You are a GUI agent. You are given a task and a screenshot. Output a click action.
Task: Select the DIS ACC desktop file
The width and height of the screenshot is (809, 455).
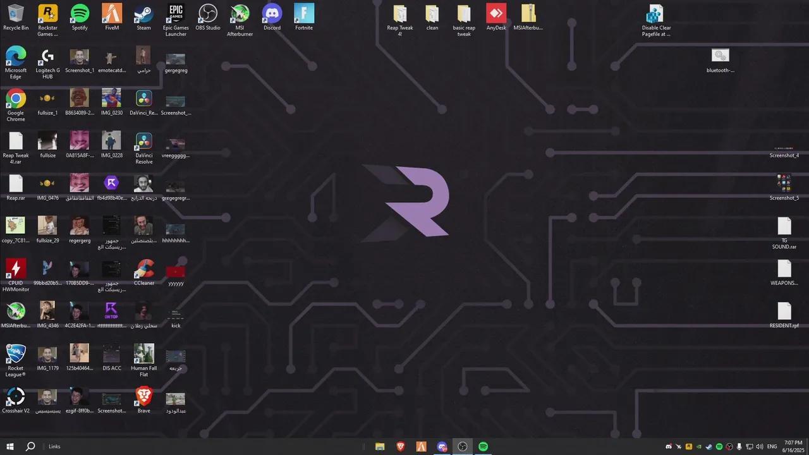(112, 358)
